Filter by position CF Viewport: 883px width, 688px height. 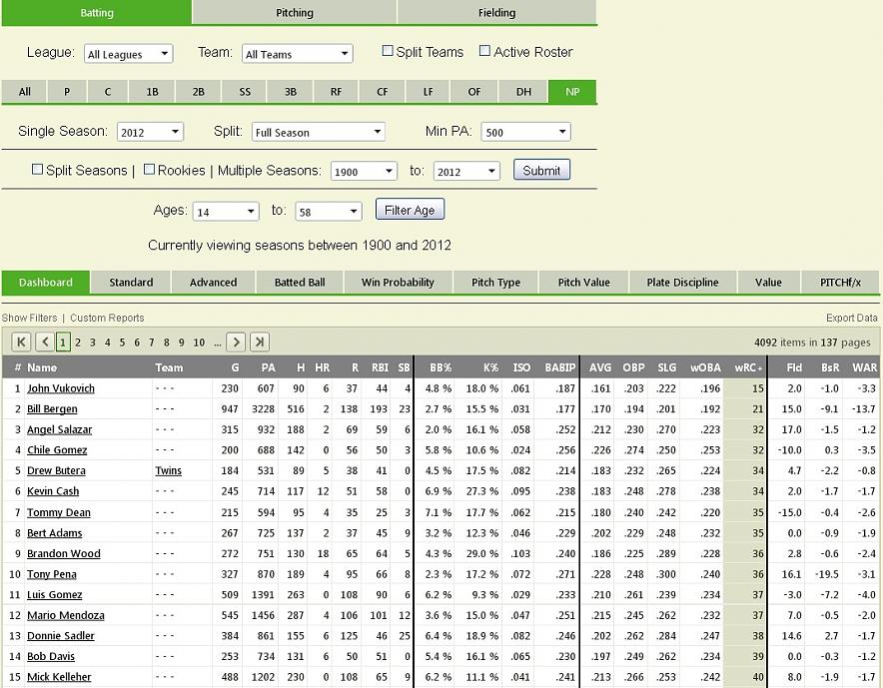coord(382,91)
